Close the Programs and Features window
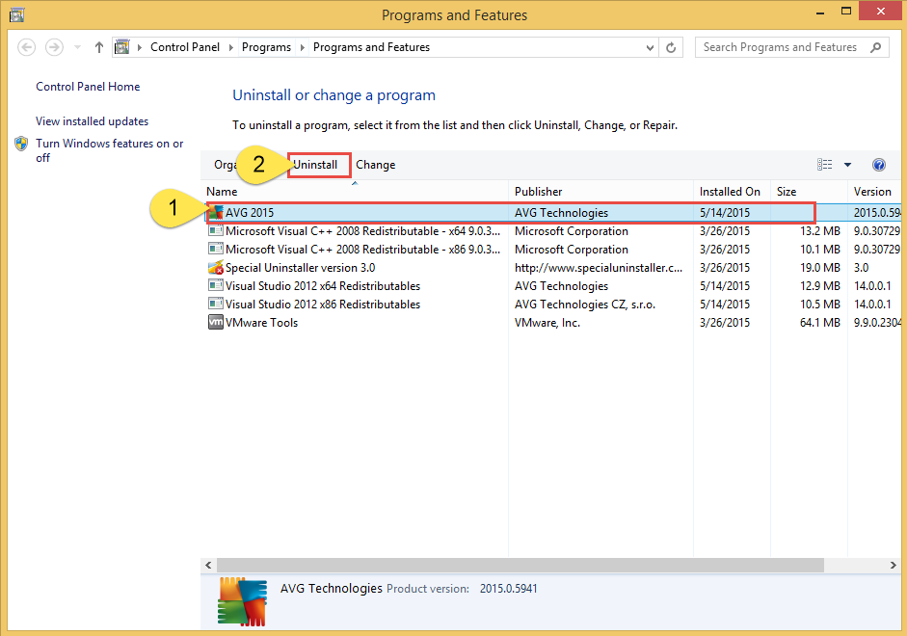907x636 pixels. tap(881, 11)
